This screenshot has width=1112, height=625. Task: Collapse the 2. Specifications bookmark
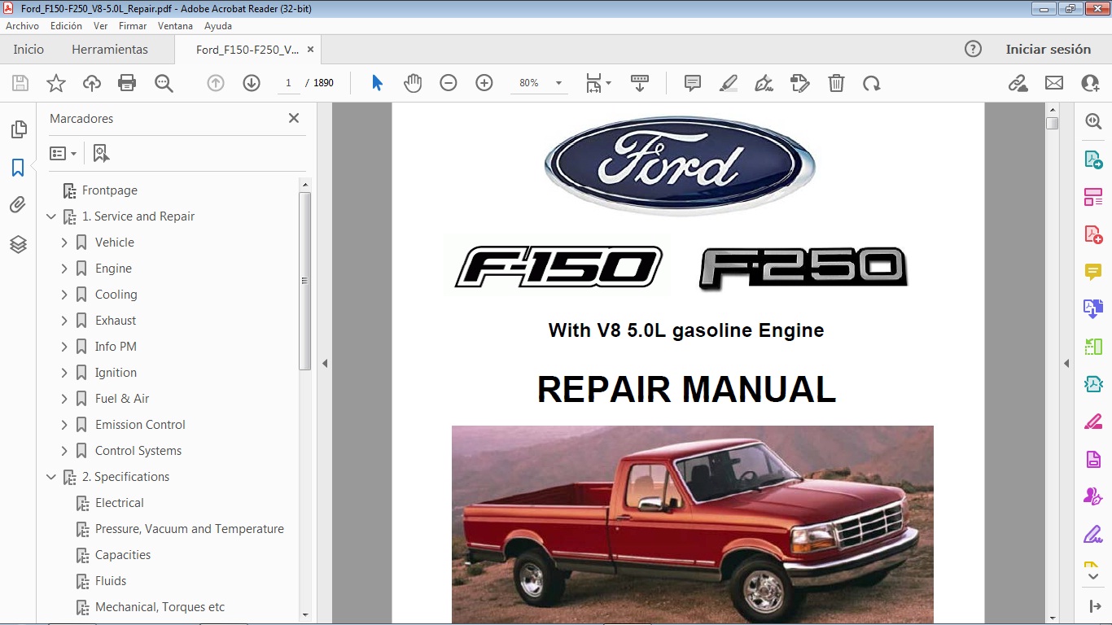pos(51,477)
